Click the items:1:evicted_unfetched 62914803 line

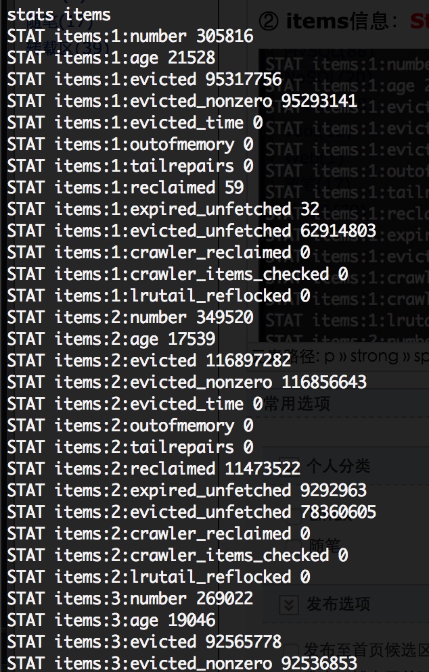click(191, 231)
